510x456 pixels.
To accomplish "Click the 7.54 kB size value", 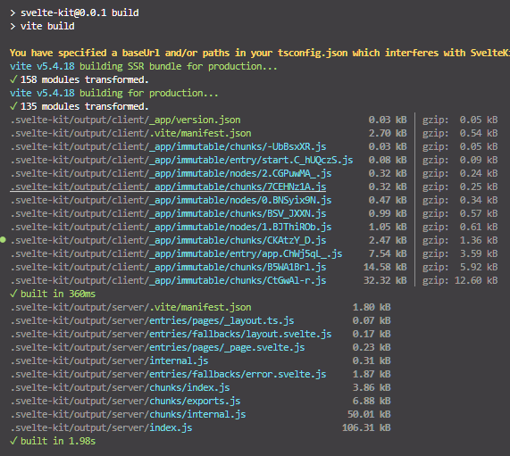I will 388,253.
